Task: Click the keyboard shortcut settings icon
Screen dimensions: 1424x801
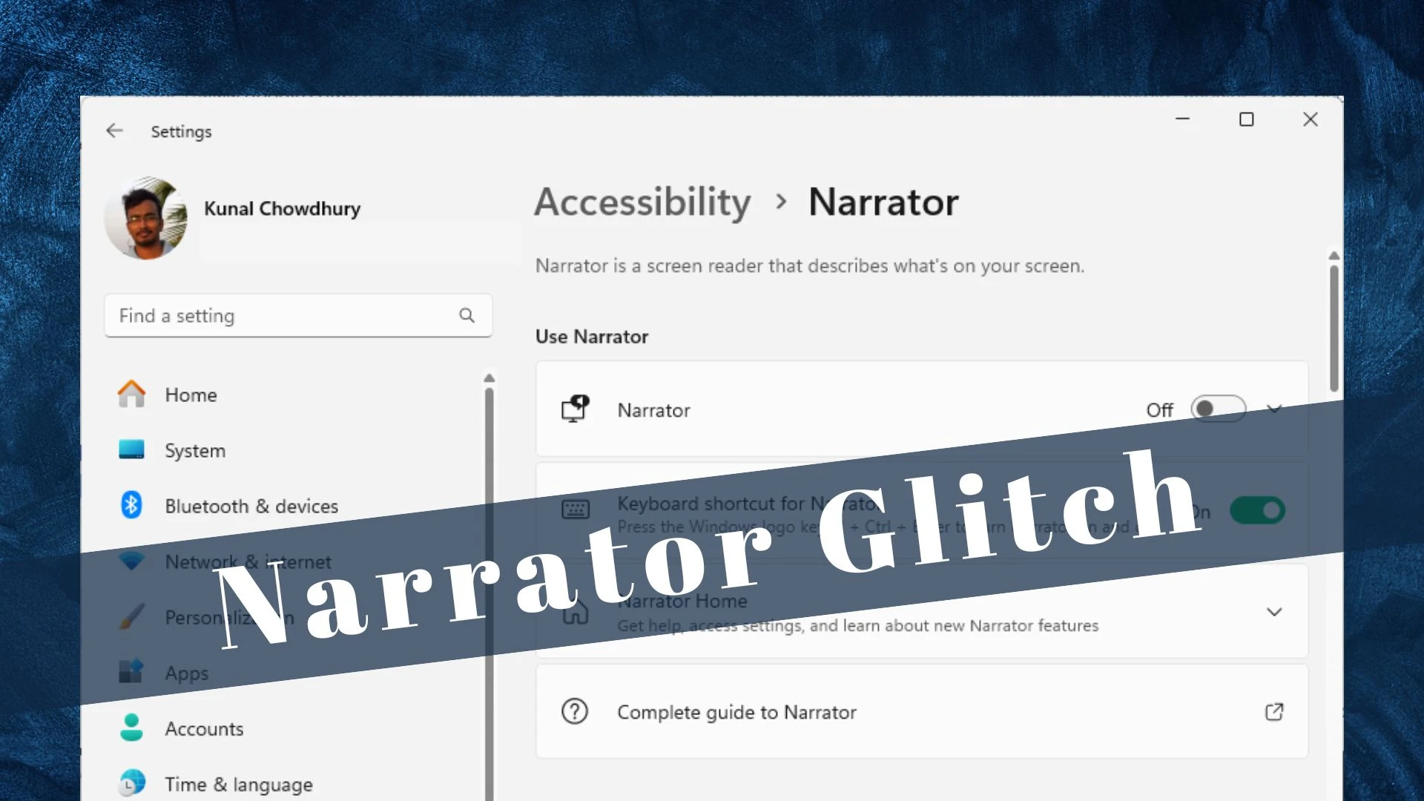Action: [x=575, y=509]
